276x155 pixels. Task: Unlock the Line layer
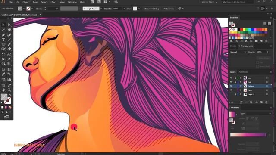click(x=235, y=78)
